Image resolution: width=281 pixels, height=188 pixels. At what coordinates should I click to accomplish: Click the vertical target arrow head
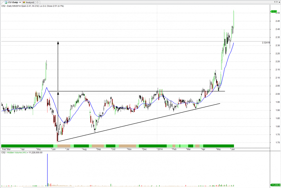click(x=58, y=42)
